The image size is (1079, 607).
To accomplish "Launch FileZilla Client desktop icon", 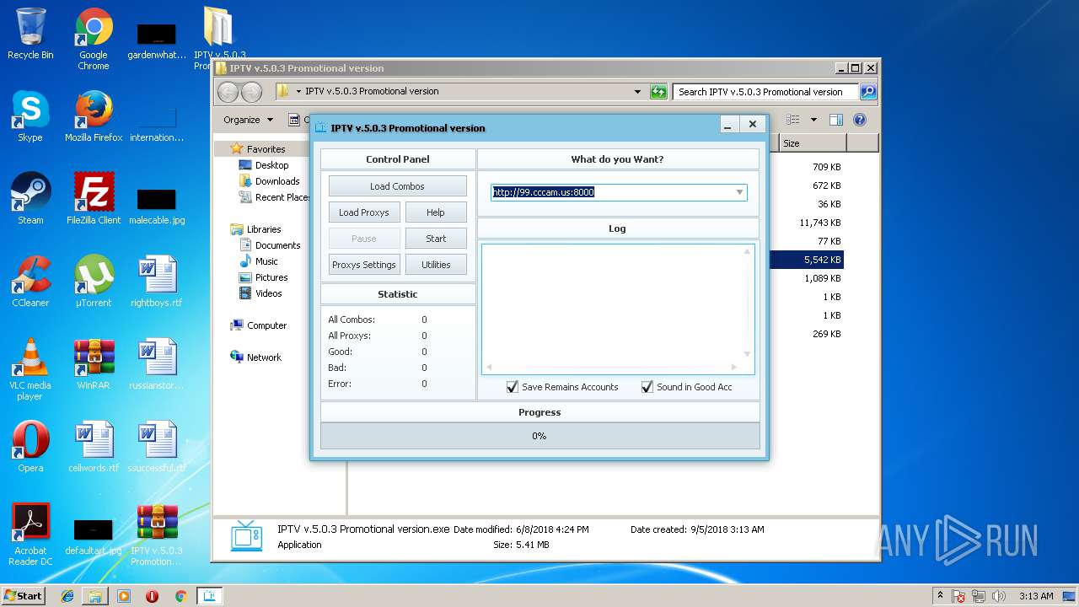I will [x=94, y=199].
